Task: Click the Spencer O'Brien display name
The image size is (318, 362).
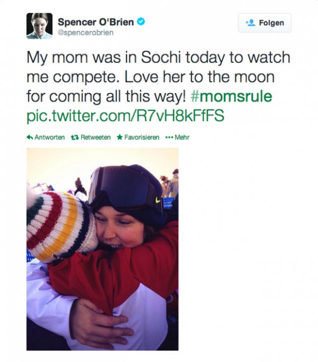Action: pyautogui.click(x=96, y=22)
